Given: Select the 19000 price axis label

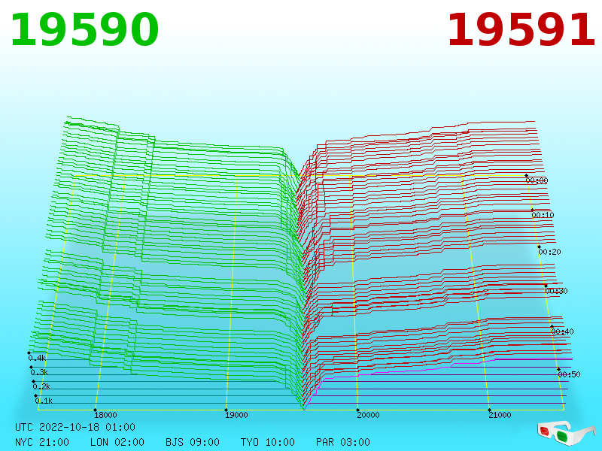Looking at the screenshot, I should click(236, 415).
